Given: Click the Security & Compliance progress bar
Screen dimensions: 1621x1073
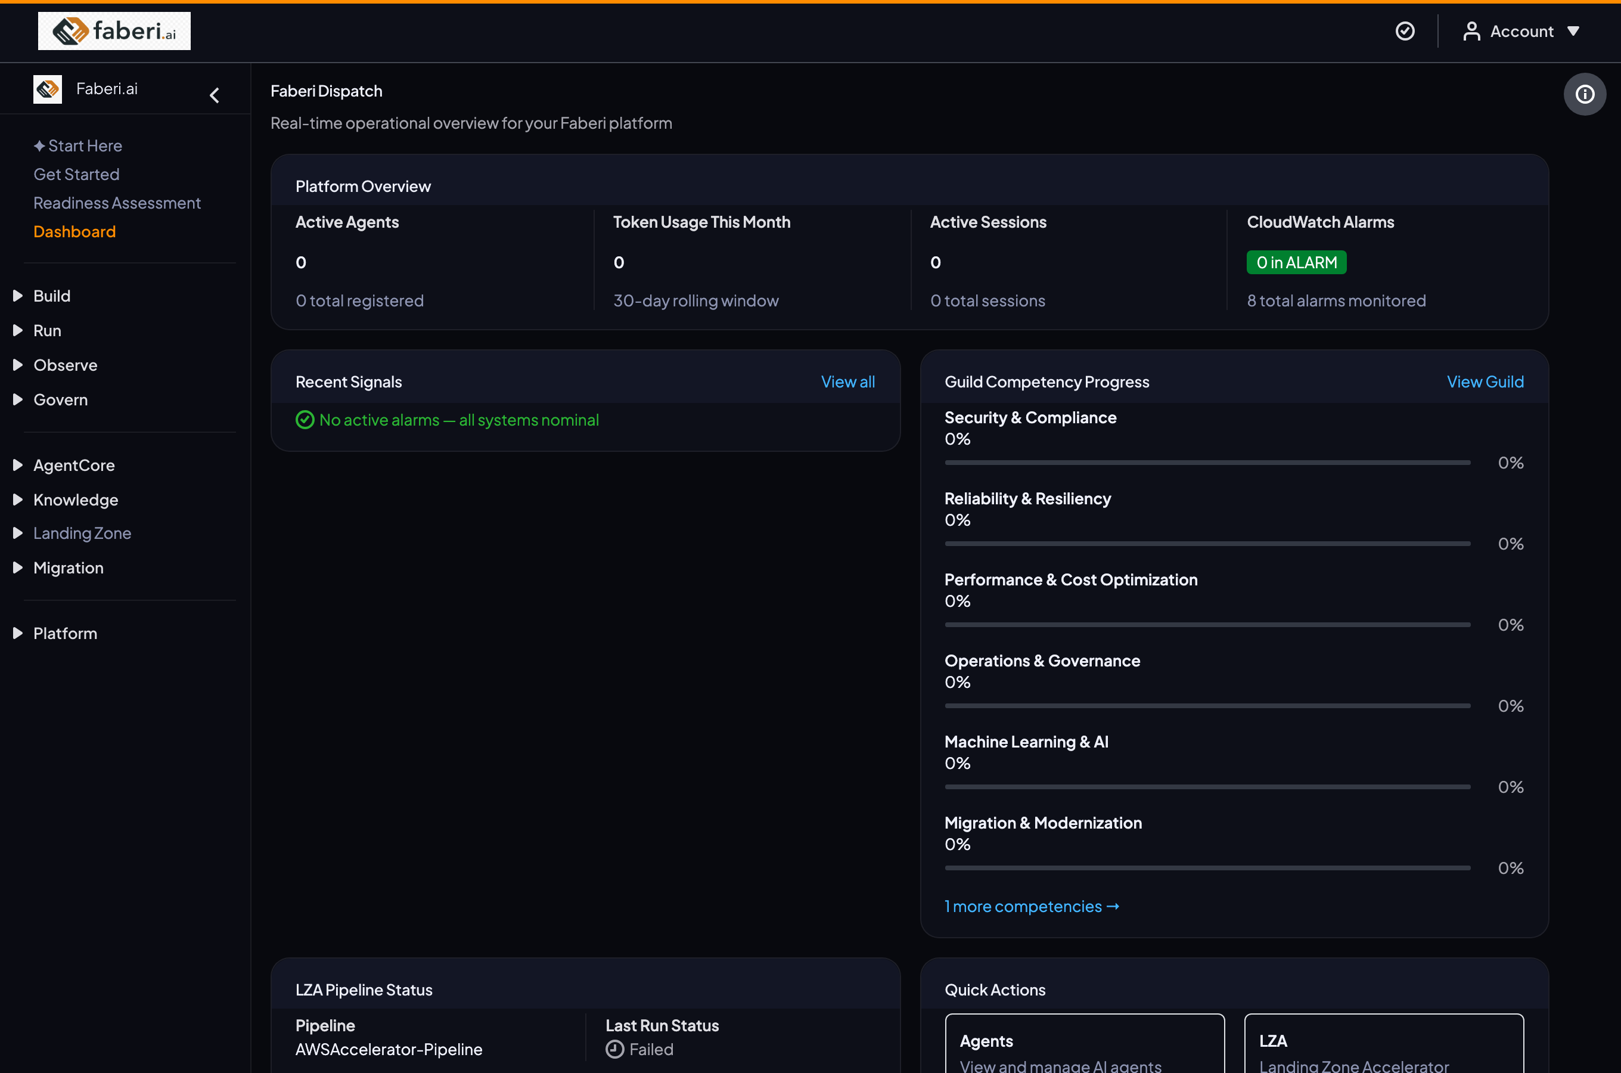Looking at the screenshot, I should pyautogui.click(x=1207, y=463).
